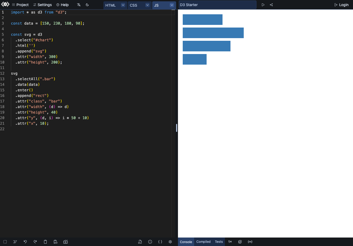Toggle the broadcast icon
This screenshot has width=353, height=246.
250,242
